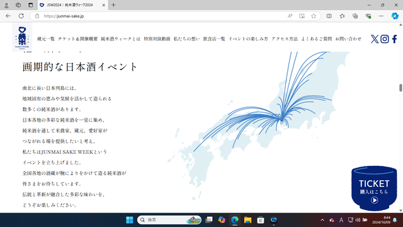Open the よくあるご質問 link
The image size is (403, 227).
tap(317, 39)
